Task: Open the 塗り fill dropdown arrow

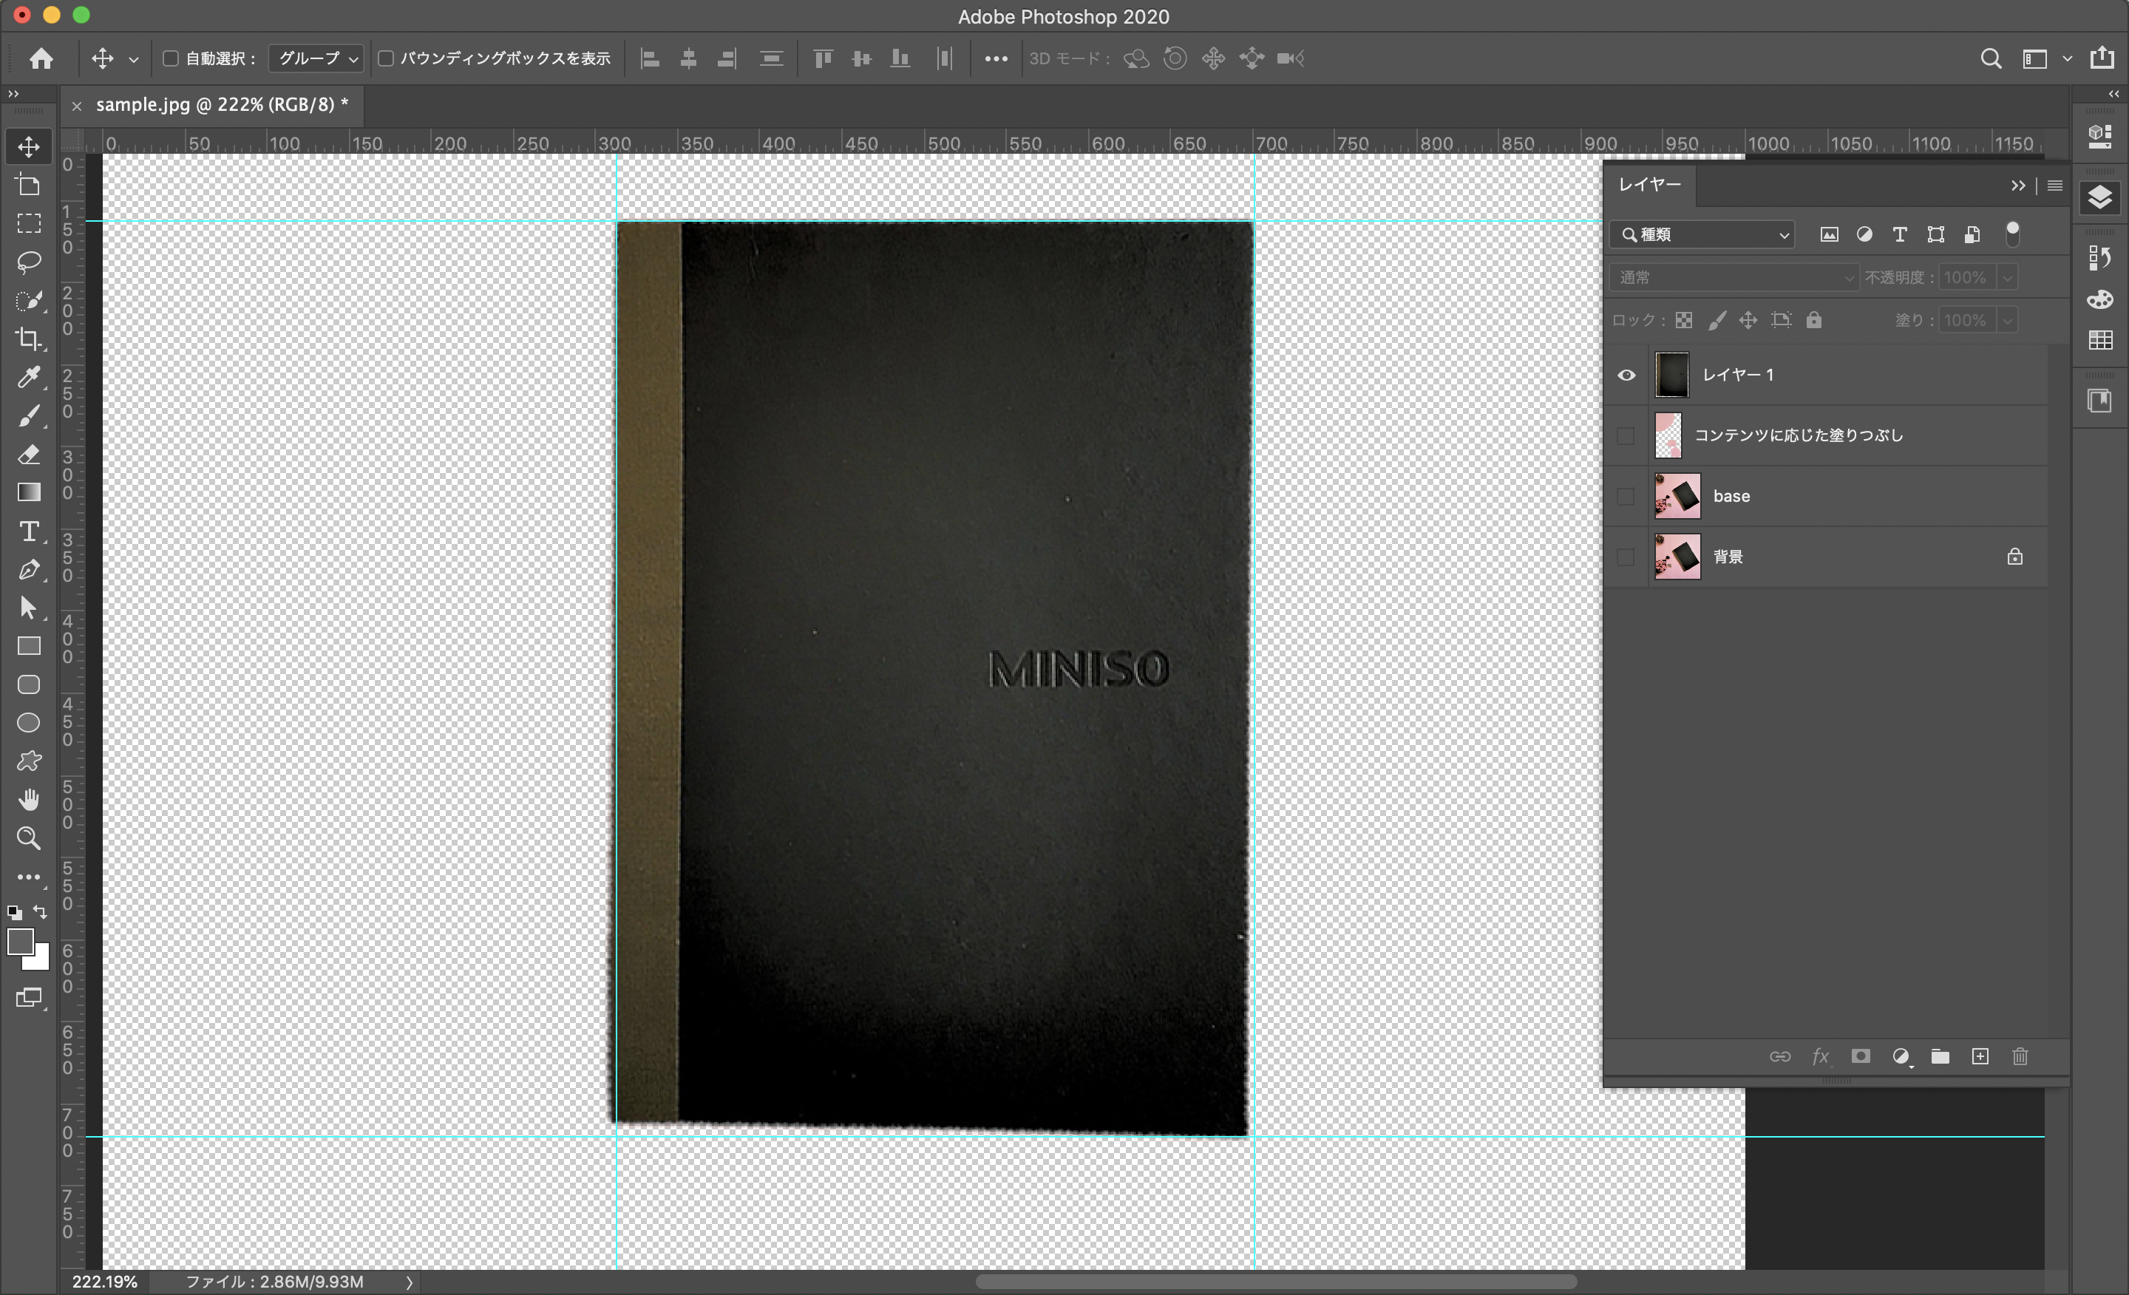Action: [x=2007, y=321]
